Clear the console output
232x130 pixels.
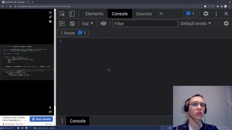[x=72, y=23]
